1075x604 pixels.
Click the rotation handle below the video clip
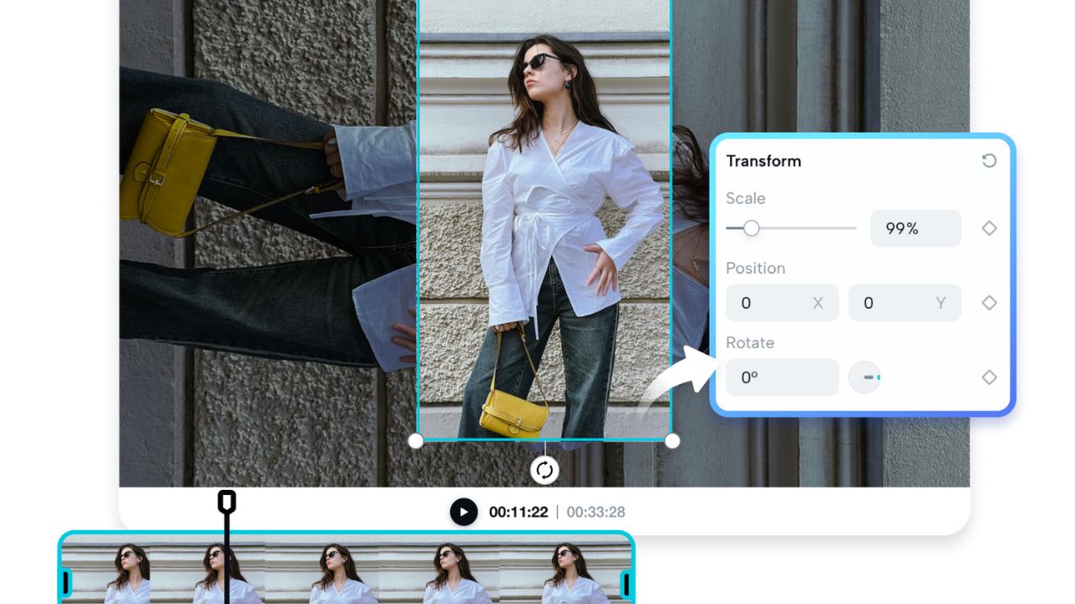[x=545, y=471]
